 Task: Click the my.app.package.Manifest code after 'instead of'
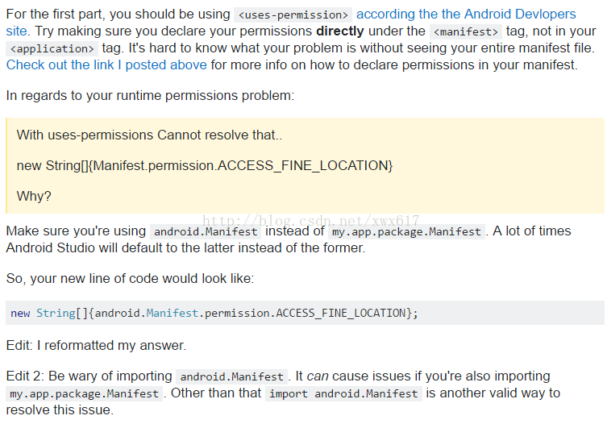(x=406, y=231)
